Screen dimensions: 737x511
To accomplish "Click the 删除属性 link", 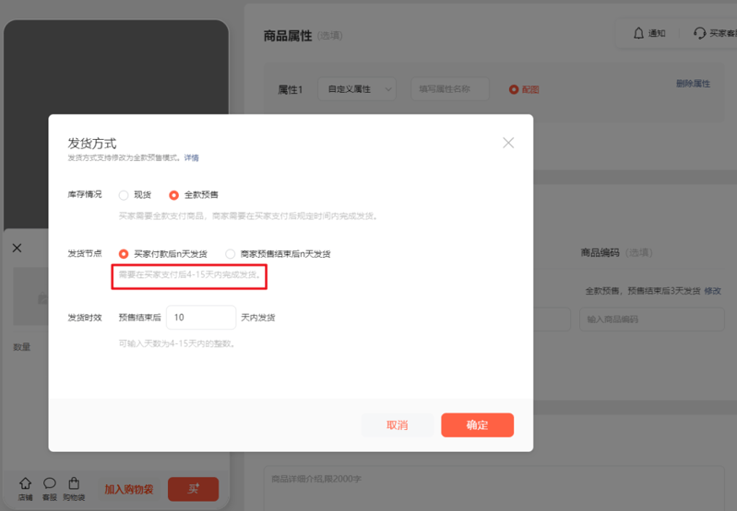I will click(x=693, y=84).
